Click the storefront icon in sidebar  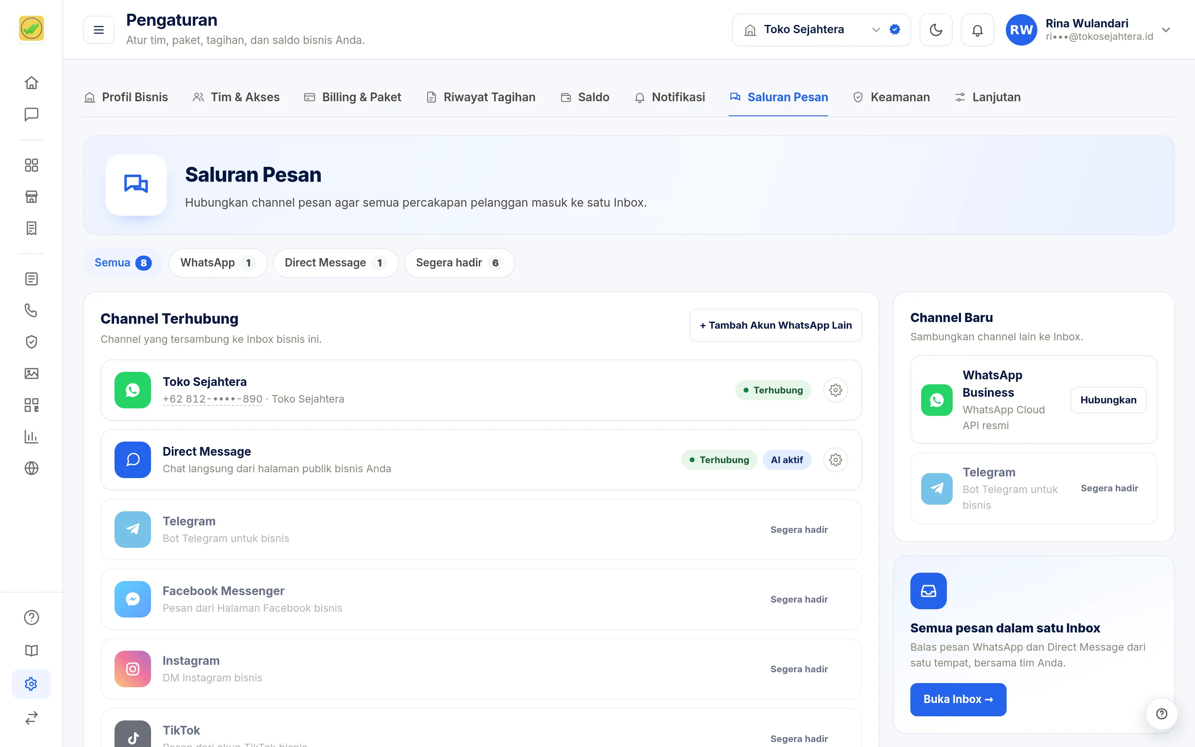(x=31, y=197)
